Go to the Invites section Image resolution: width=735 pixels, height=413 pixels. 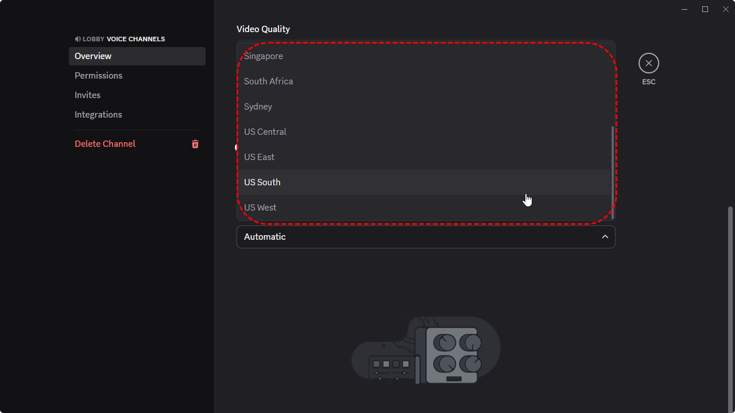pyautogui.click(x=87, y=95)
